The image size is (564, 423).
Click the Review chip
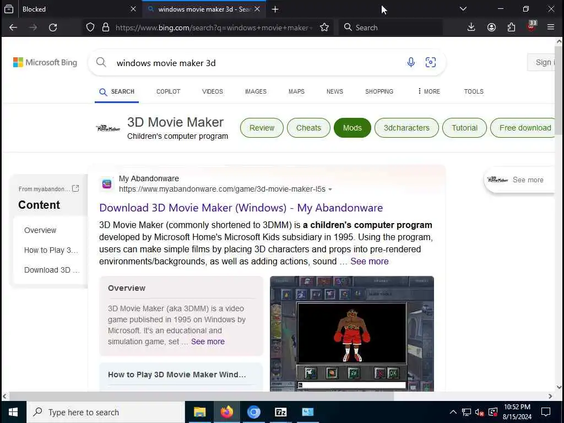262,128
